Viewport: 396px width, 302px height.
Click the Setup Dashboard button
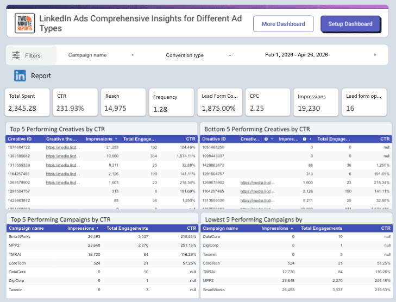click(350, 24)
